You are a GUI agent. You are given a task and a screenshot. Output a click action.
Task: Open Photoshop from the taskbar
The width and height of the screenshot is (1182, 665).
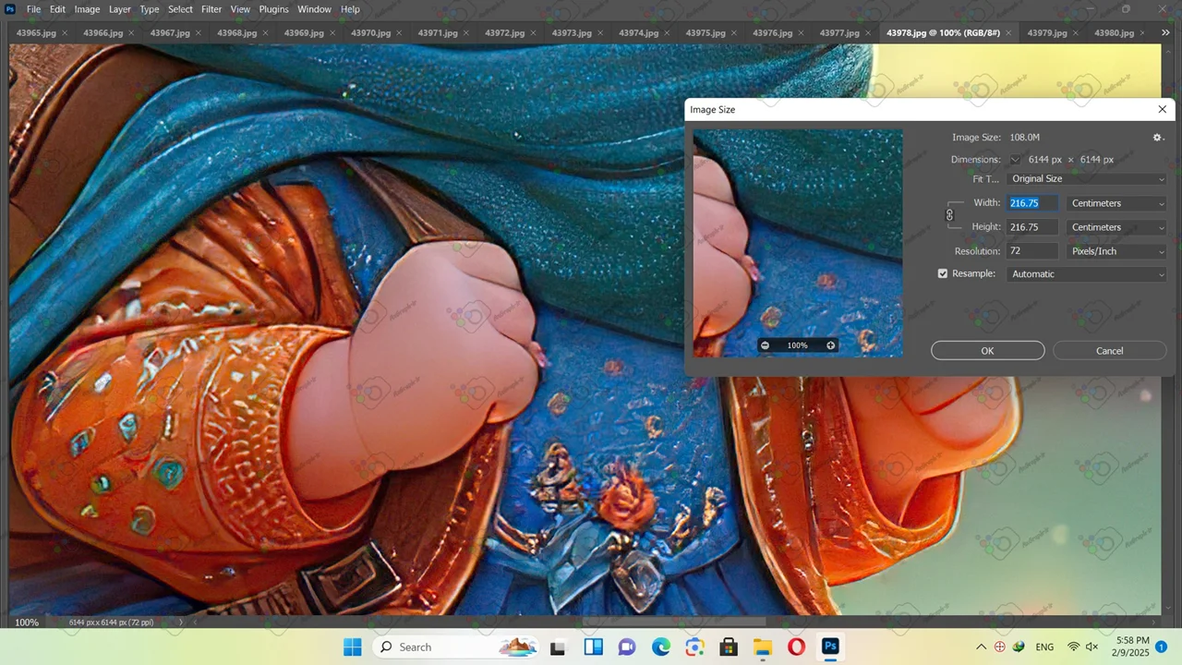point(830,647)
